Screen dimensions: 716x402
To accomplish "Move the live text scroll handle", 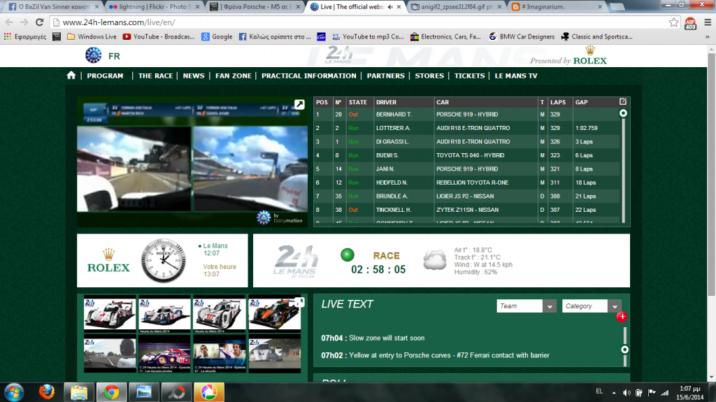I will coord(624,350).
